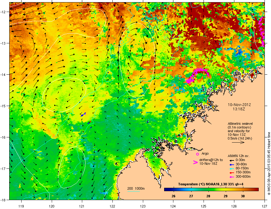Click the '13:18Z' time label
This screenshot has height=209, width=271.
(x=239, y=109)
